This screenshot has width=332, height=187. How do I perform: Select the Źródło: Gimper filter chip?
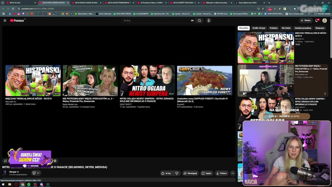(x=259, y=28)
